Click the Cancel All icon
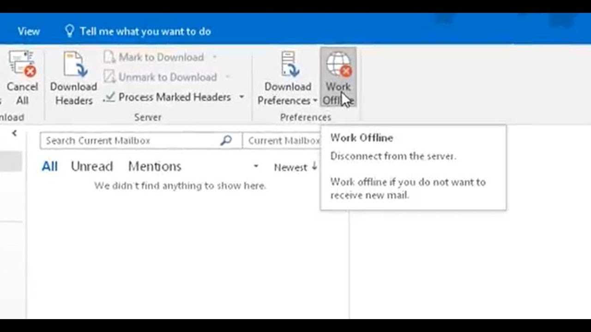The height and width of the screenshot is (332, 591). (x=23, y=64)
